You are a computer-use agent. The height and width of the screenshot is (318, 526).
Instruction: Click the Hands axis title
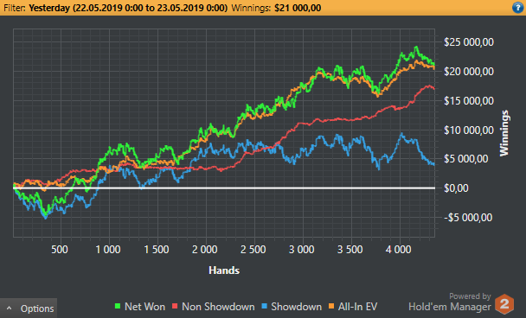pyautogui.click(x=224, y=270)
